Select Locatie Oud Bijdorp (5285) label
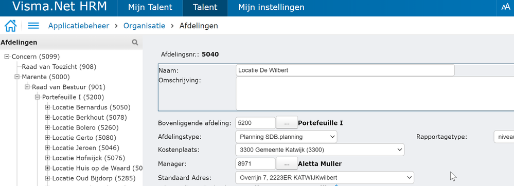 tap(94, 178)
